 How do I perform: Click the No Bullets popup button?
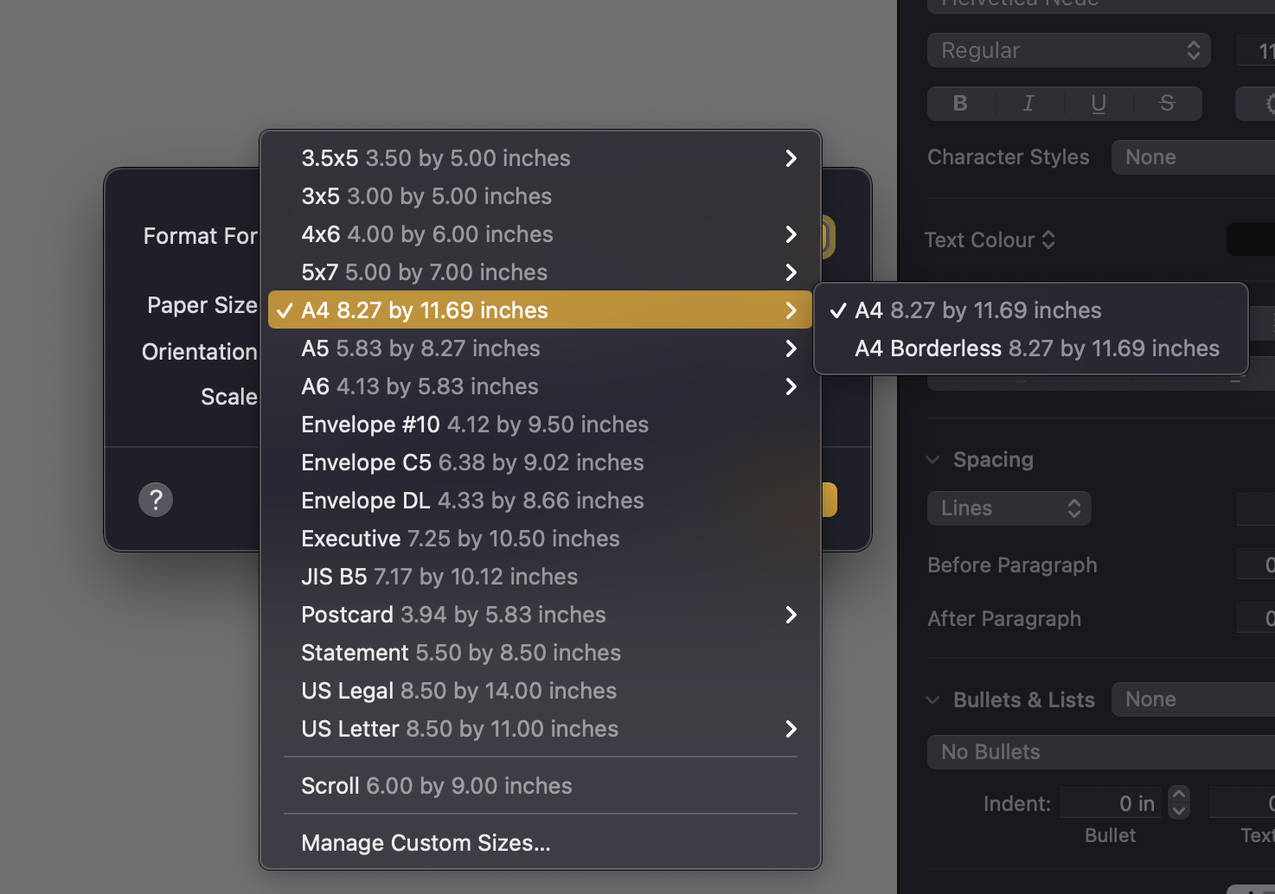1100,752
